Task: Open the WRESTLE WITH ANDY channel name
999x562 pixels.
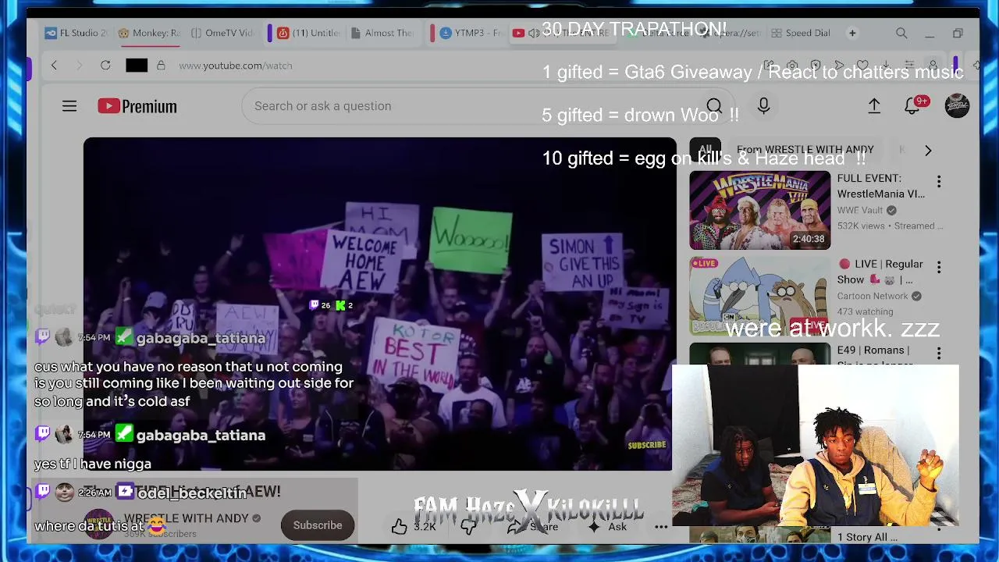Action: (187, 518)
